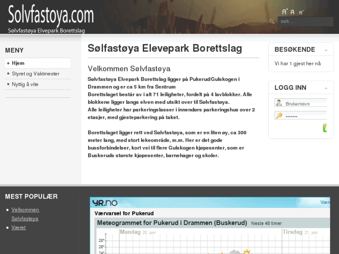Viewport: 339px width, 254px height.
Task: Reset font size with middle A icon
Action: coord(292,12)
